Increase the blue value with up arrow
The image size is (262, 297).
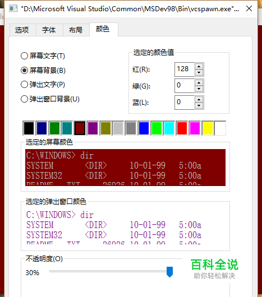(x=199, y=99)
